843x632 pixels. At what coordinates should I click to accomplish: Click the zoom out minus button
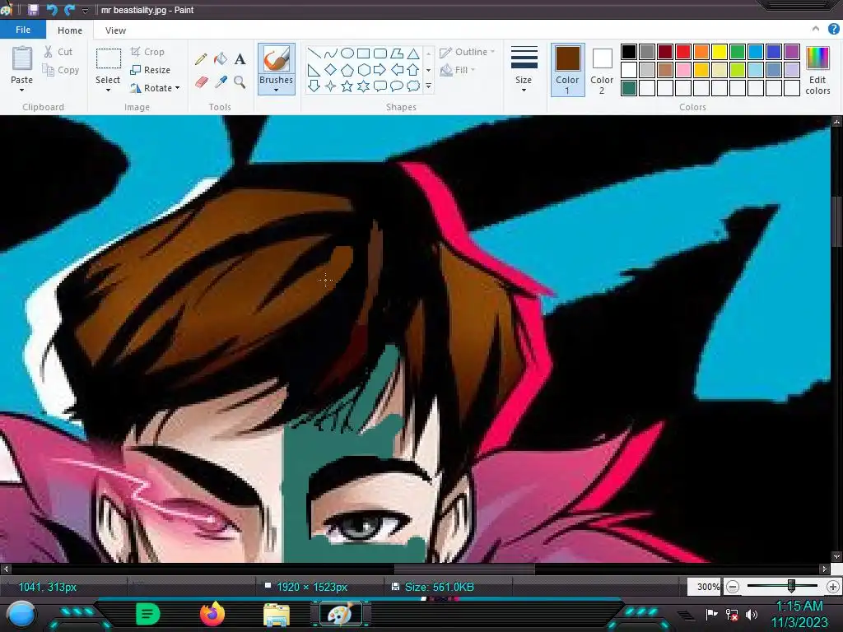click(732, 587)
